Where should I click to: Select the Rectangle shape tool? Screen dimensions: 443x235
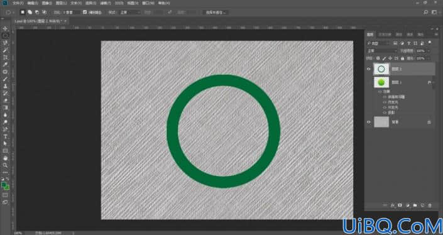5,151
